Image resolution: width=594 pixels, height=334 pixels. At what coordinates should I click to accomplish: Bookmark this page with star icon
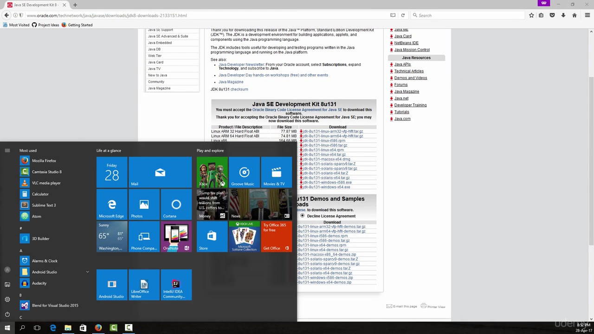[x=531, y=15]
